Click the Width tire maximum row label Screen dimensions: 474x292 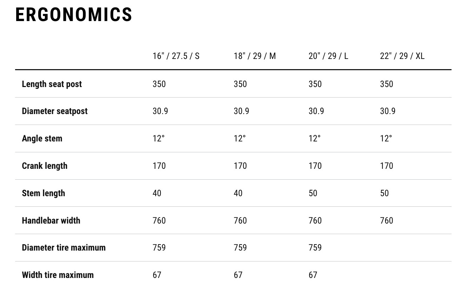pos(58,275)
